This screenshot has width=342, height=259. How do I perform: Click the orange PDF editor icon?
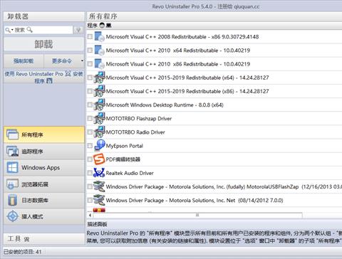99,159
